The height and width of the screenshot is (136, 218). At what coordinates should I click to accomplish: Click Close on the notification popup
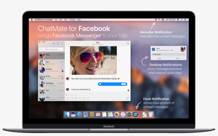[160, 59]
